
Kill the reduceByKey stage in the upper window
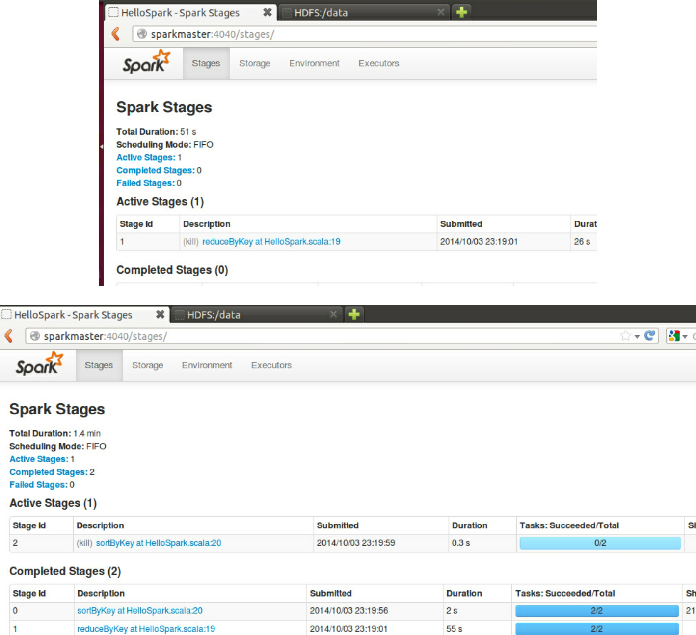191,242
